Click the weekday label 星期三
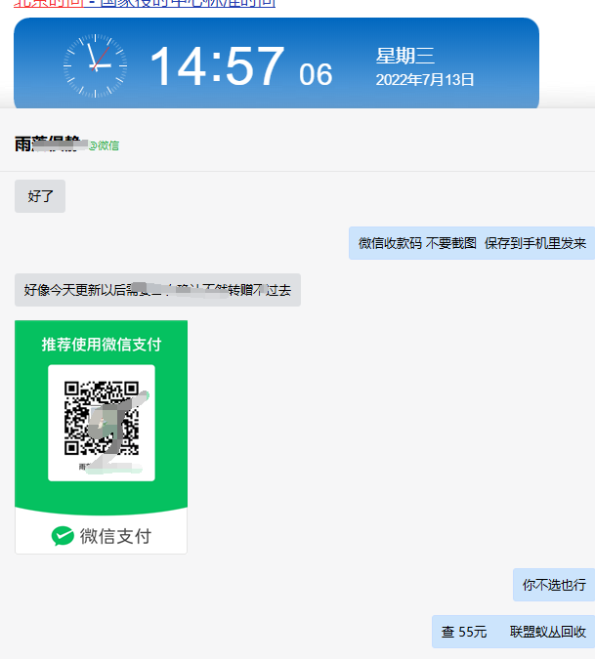 coord(405,56)
